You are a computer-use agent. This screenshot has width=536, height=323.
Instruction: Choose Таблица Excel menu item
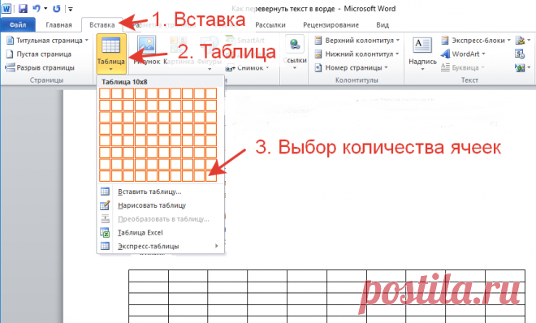(x=161, y=233)
